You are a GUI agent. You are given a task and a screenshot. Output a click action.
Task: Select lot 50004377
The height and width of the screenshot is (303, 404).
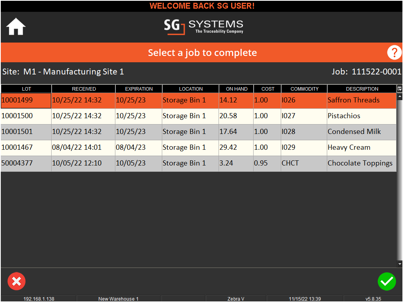(x=26, y=163)
